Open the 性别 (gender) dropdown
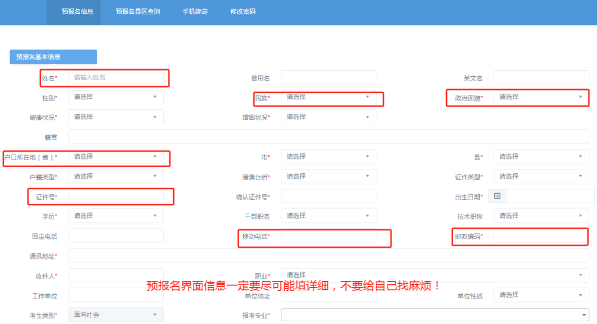597x324 pixels. (115, 97)
